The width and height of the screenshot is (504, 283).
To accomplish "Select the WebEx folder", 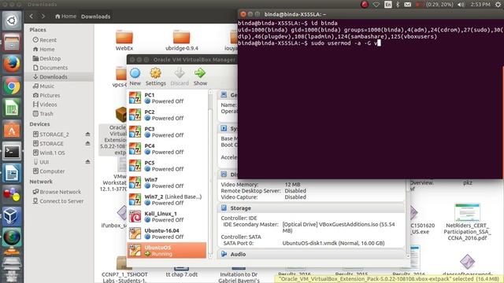I will 124,40.
